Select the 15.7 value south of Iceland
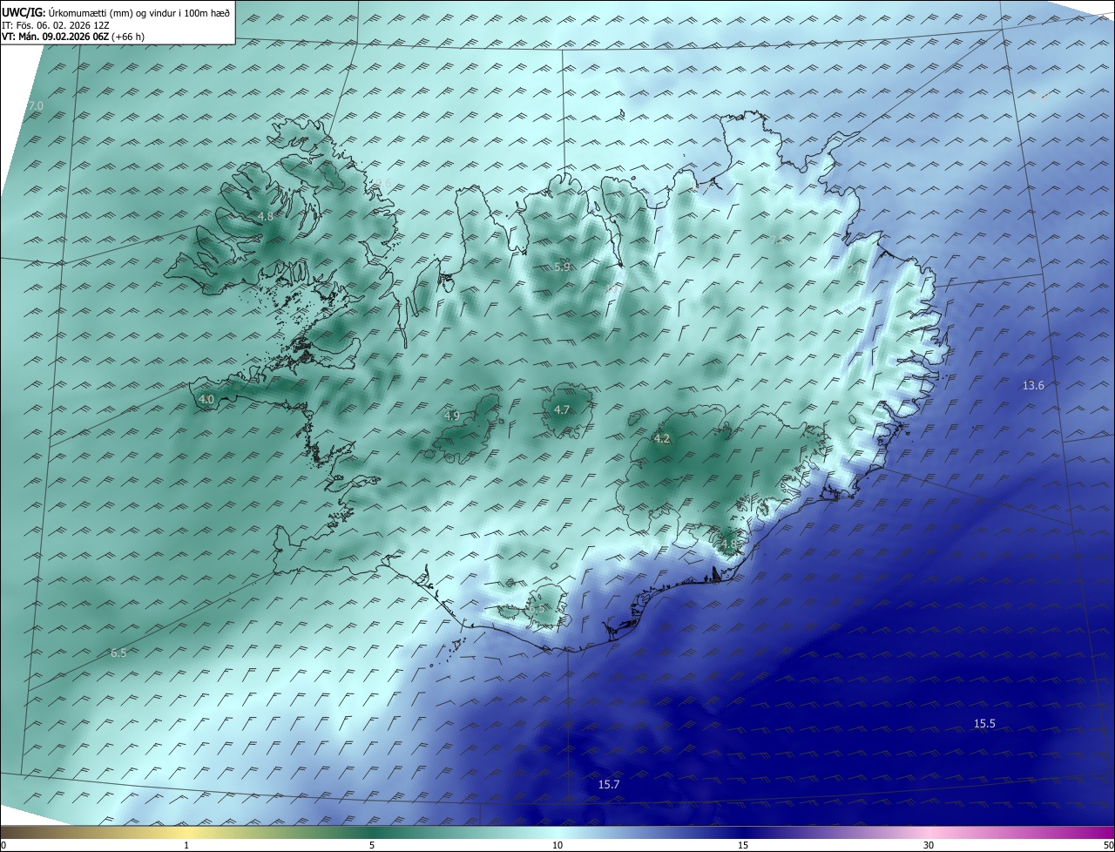This screenshot has height=852, width=1115. [x=609, y=785]
